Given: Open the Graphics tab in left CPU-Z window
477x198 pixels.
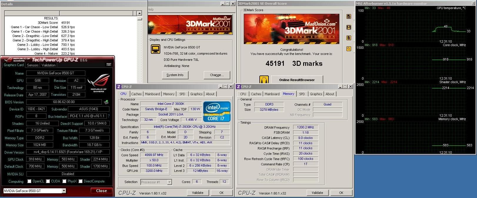Looking at the screenshot, I should click(x=196, y=94).
